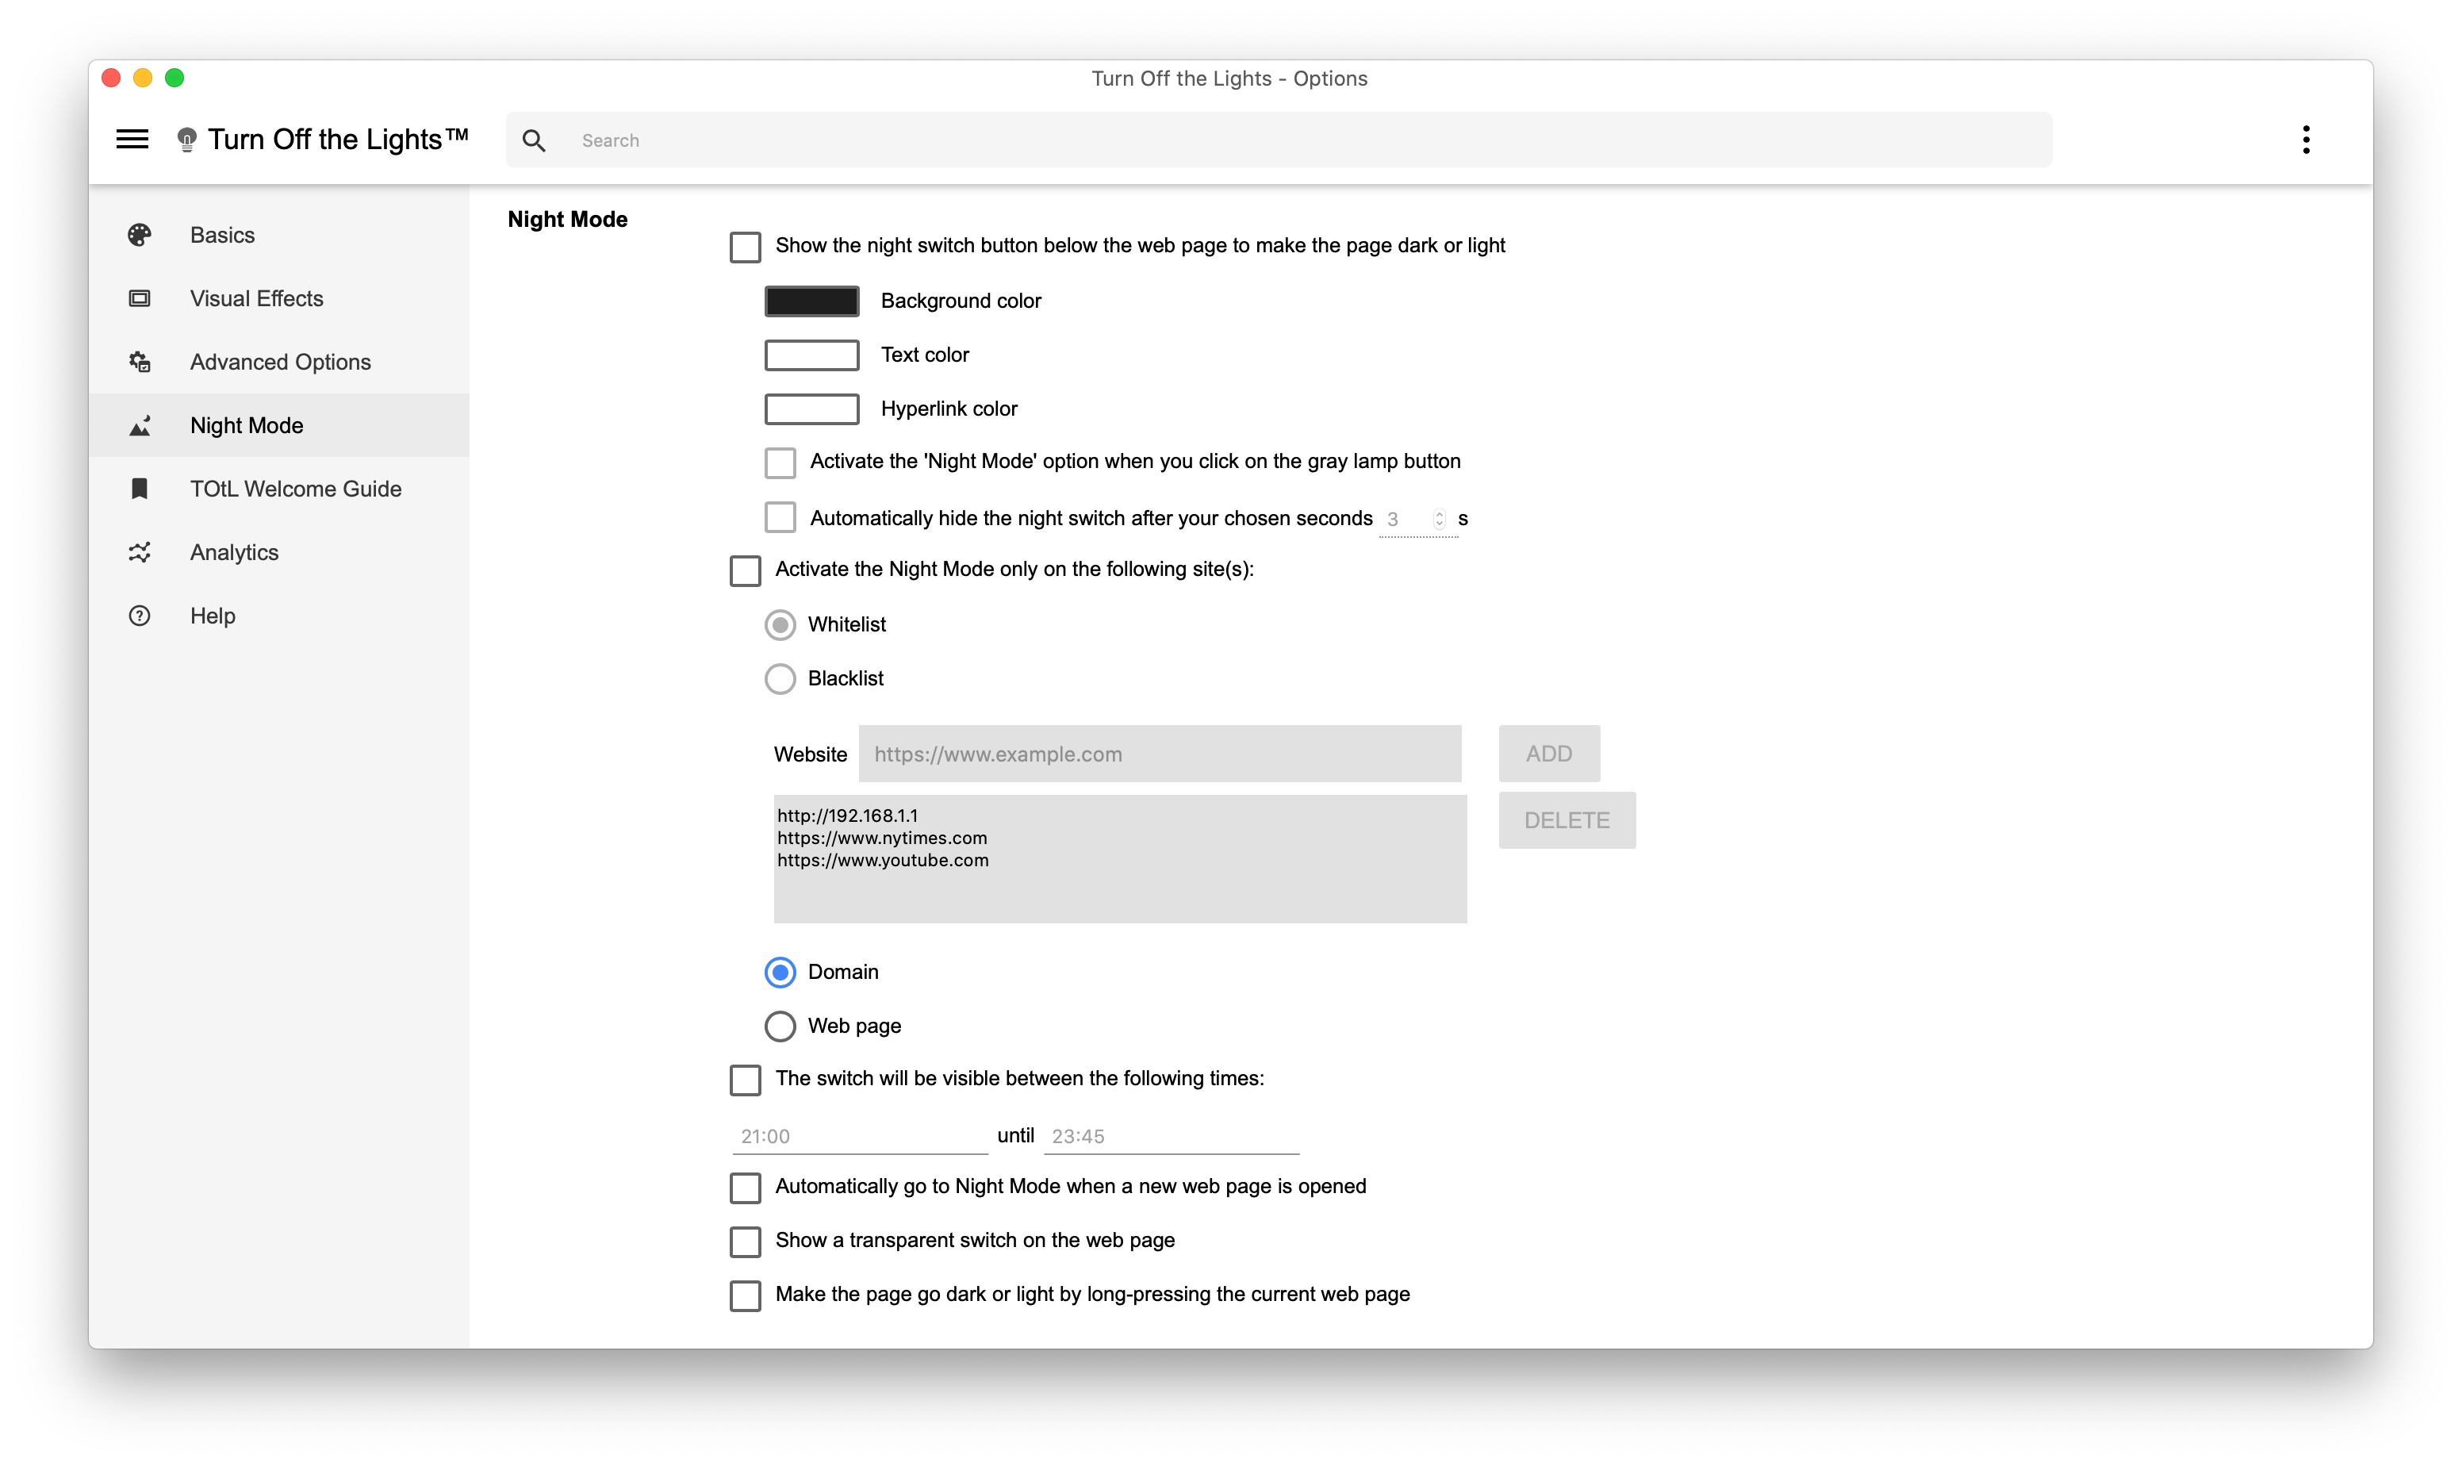Select http://192.168.1.1 in the site list

click(847, 816)
